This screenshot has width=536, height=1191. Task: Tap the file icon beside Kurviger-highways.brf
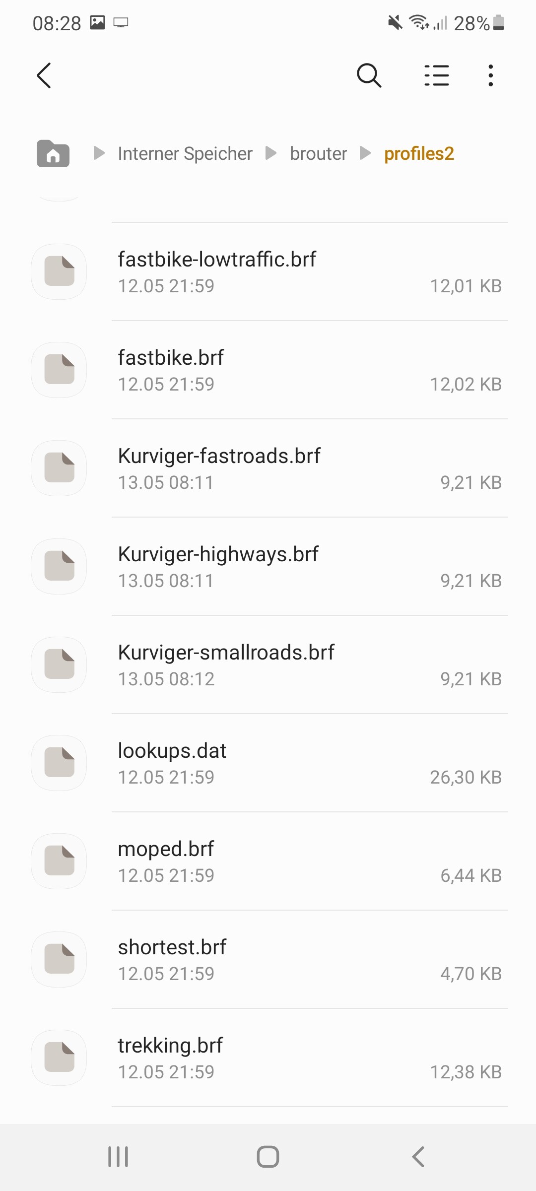pyautogui.click(x=59, y=566)
